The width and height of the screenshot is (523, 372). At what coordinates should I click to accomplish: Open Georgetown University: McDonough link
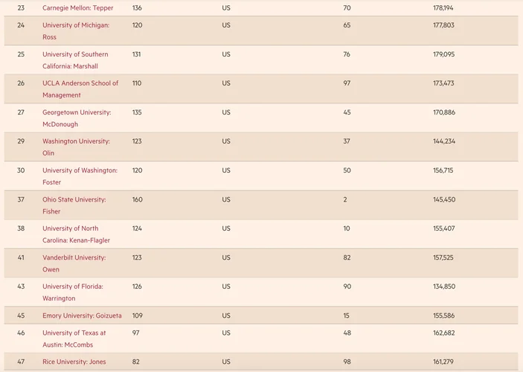coord(77,118)
